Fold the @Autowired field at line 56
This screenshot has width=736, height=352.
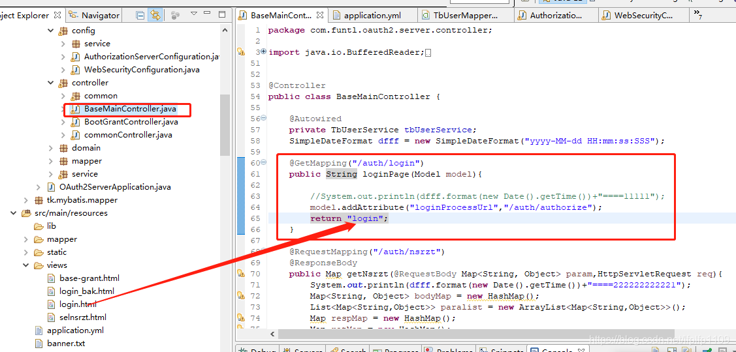click(263, 118)
